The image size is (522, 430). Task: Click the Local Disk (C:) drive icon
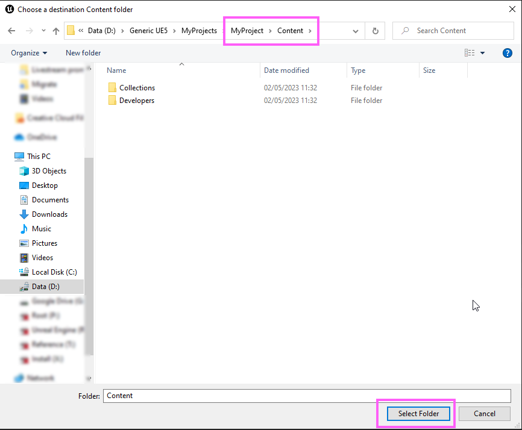point(24,272)
